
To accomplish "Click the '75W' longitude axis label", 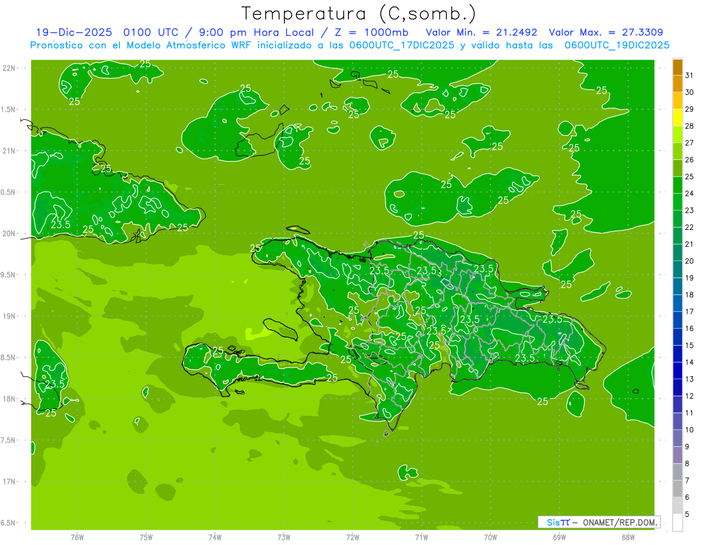I will [x=146, y=537].
